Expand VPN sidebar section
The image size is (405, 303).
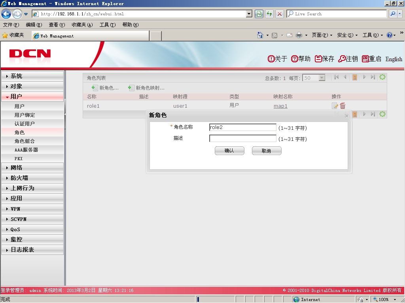click(x=32, y=209)
